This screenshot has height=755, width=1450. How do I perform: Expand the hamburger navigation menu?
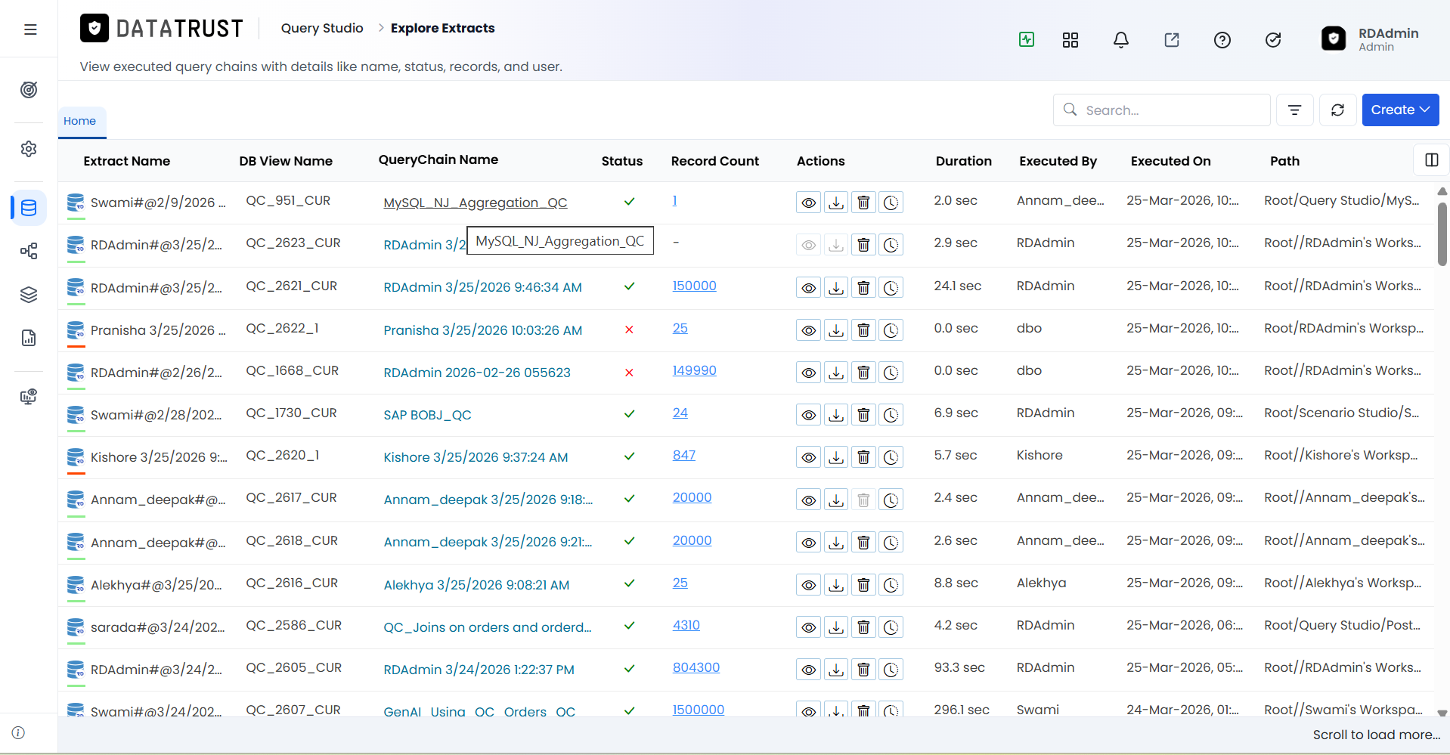30,29
